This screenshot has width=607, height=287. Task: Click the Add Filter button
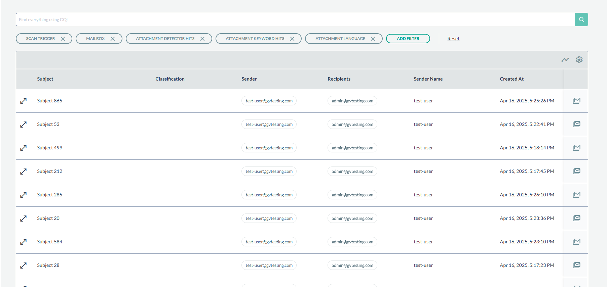tap(408, 39)
